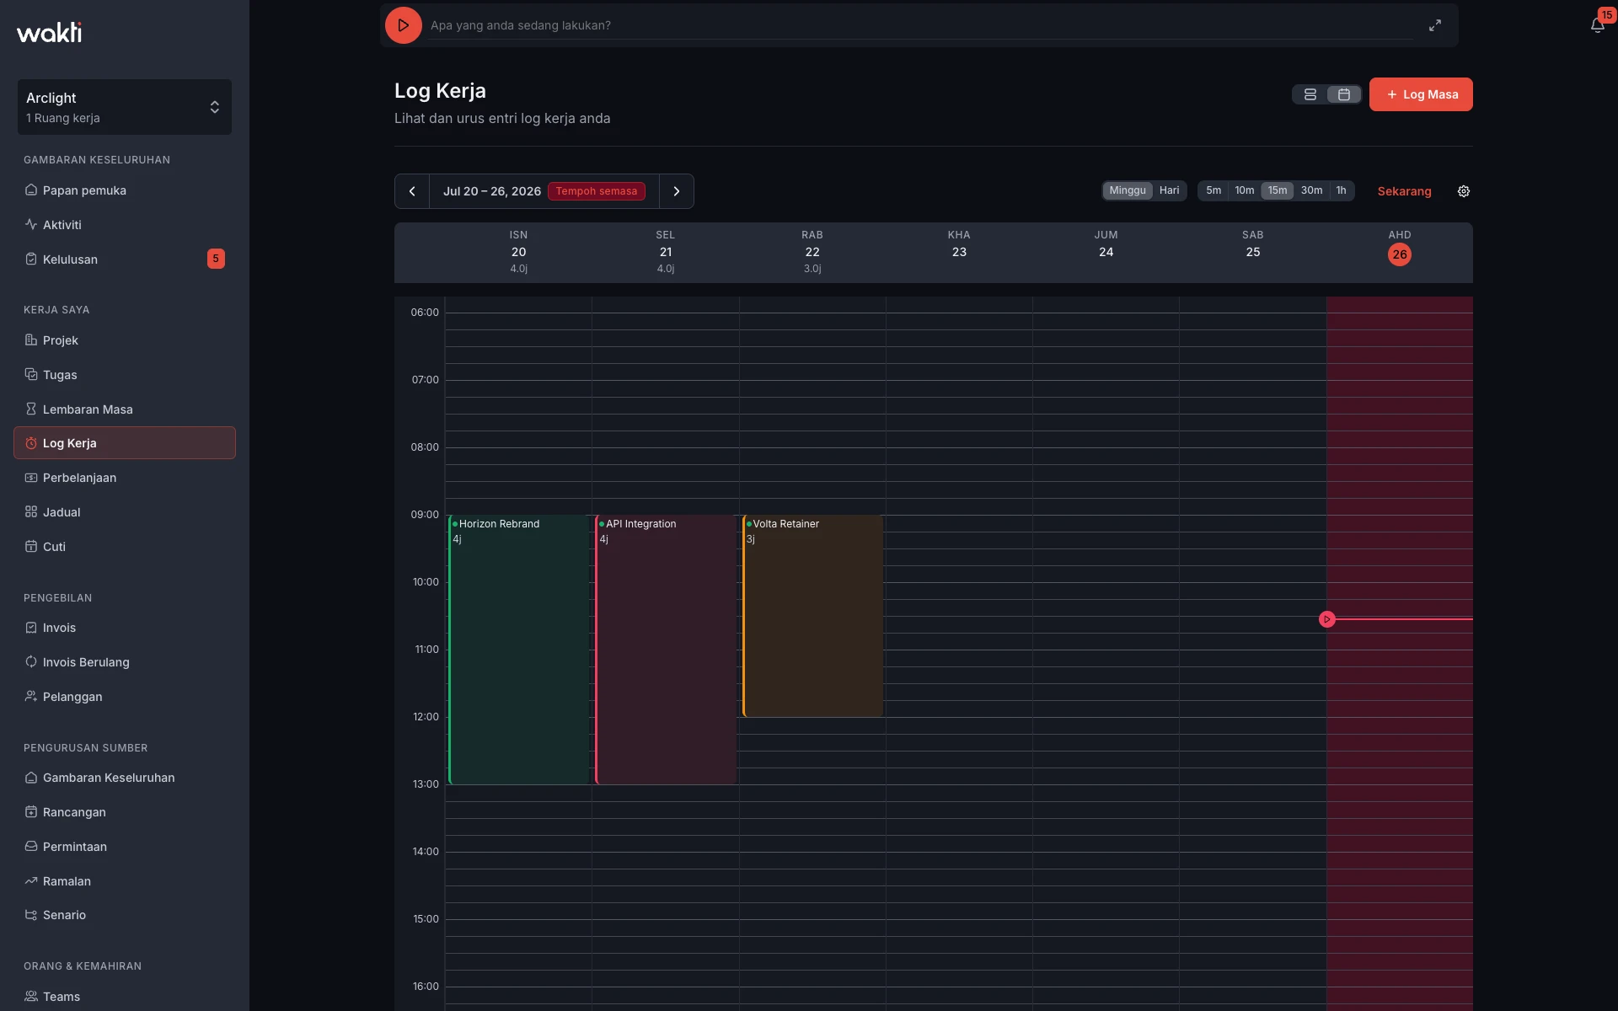Open Papan pemuka menu item
This screenshot has width=1618, height=1011.
tap(125, 190)
